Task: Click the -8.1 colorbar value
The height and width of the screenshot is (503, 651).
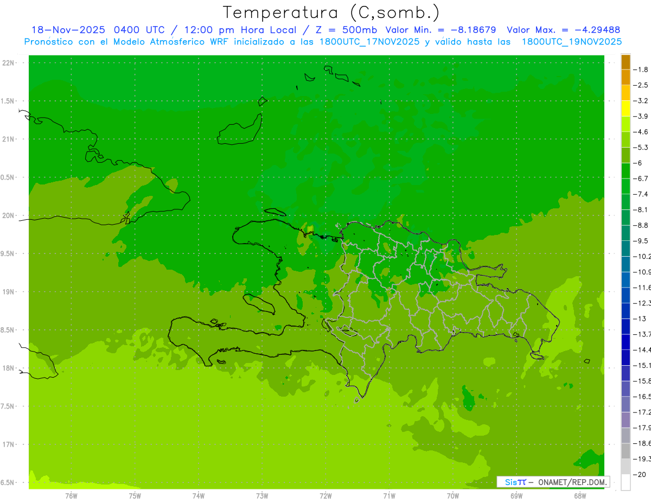Action: pyautogui.click(x=641, y=209)
